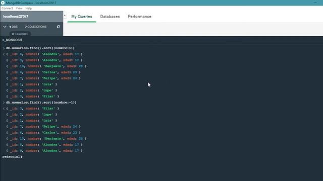Collapse the sidebar with the arrow toggle

coord(65,16)
